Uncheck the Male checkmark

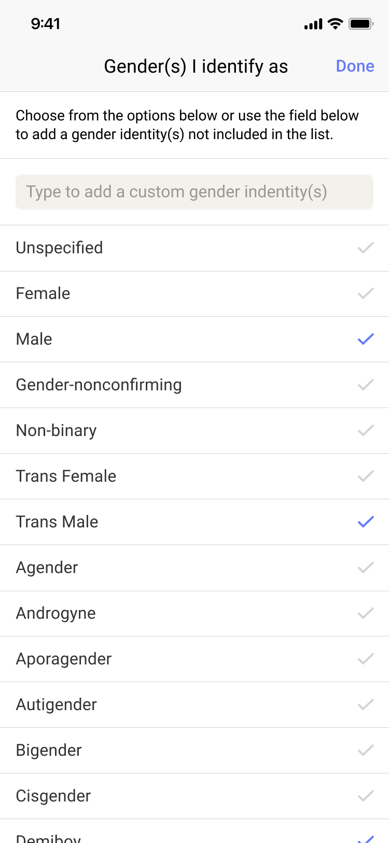tap(366, 339)
